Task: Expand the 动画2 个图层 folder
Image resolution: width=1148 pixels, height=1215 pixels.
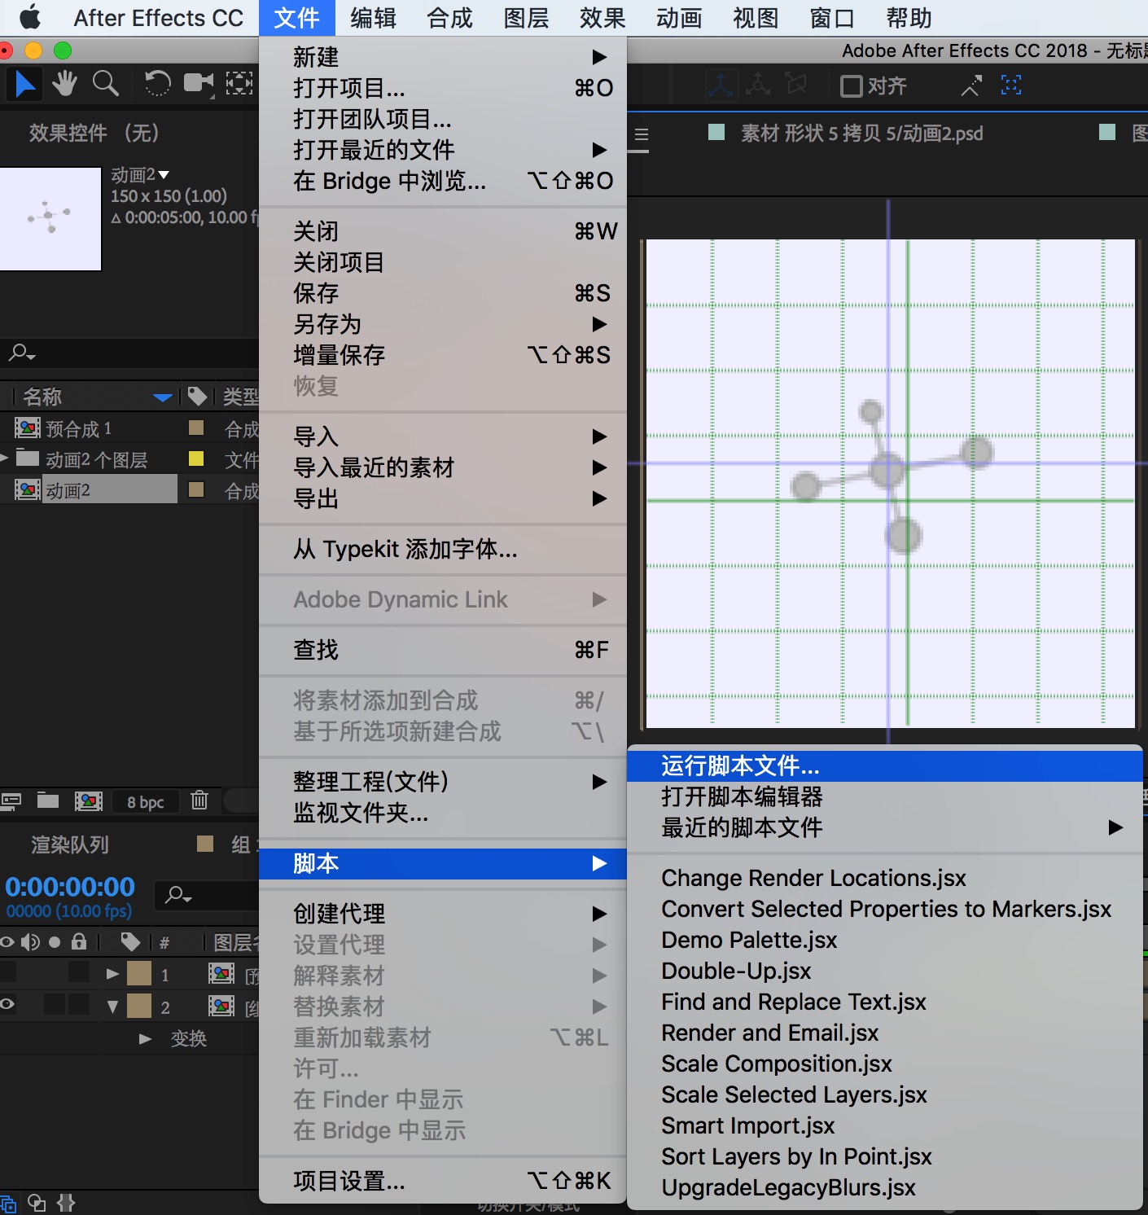Action: click(x=4, y=458)
